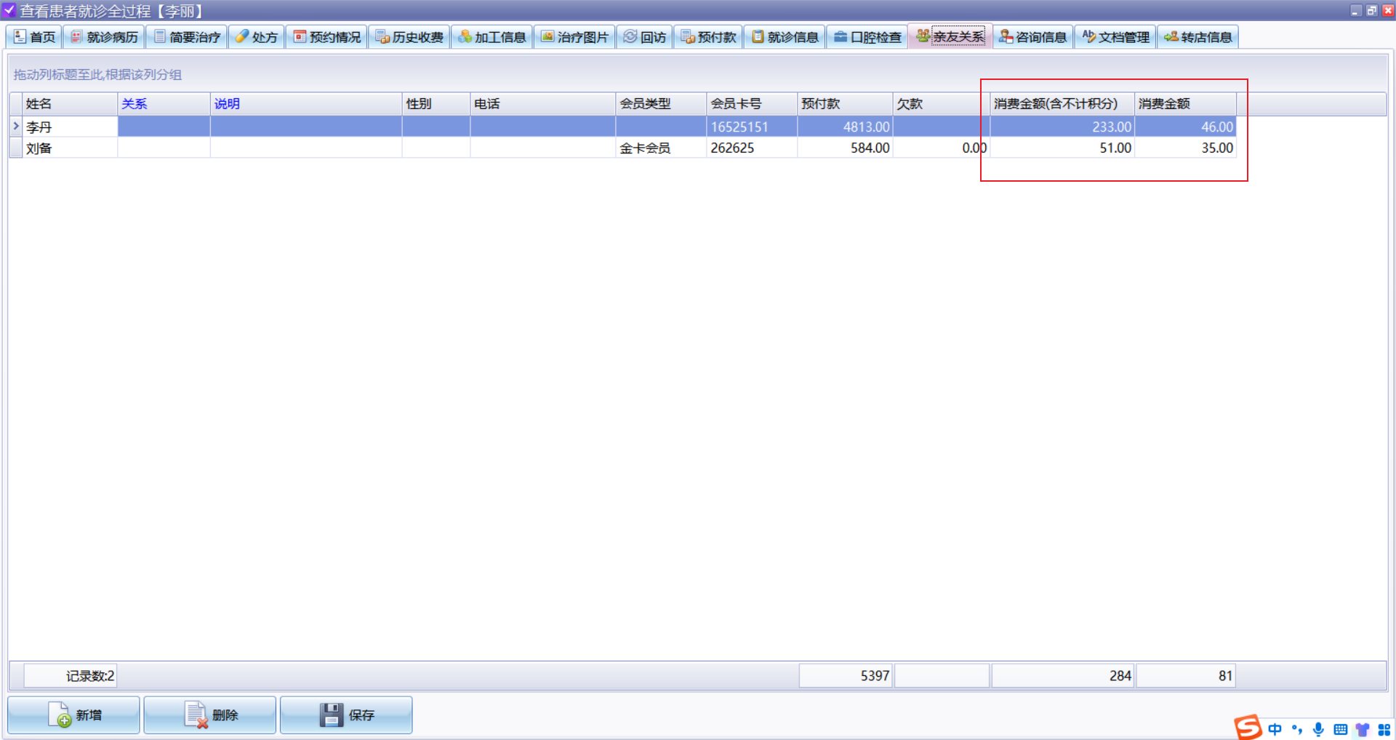This screenshot has width=1396, height=740.
Task: Click the Sogou input method S logo
Action: point(1248,727)
